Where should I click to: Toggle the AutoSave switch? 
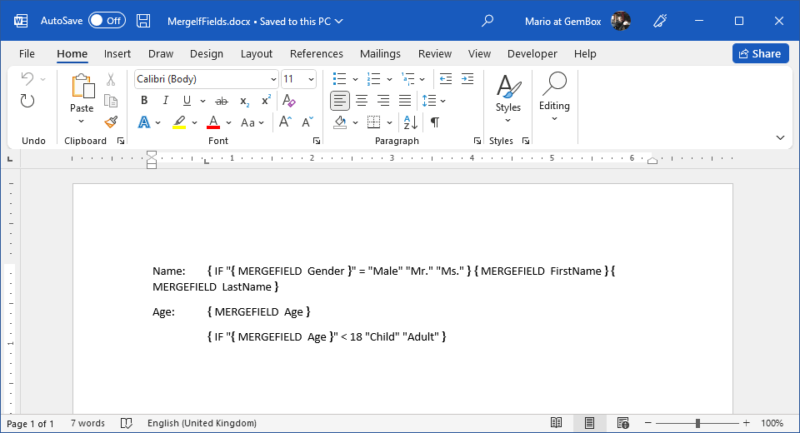tap(107, 21)
